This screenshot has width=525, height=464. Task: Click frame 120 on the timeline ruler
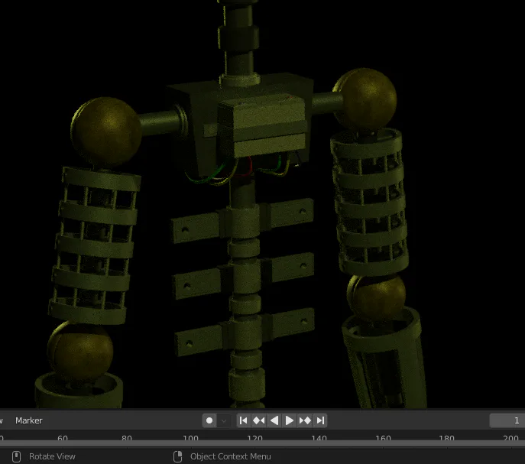pos(254,438)
